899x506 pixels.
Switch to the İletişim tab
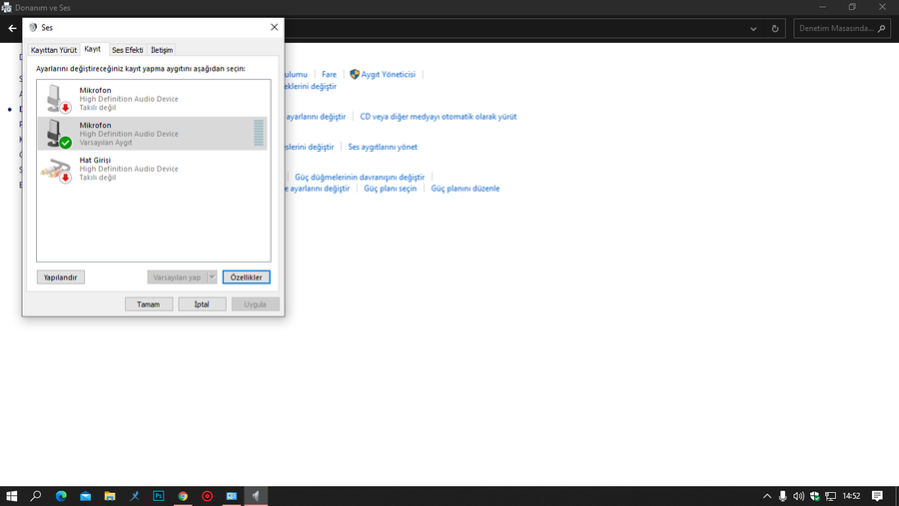162,50
